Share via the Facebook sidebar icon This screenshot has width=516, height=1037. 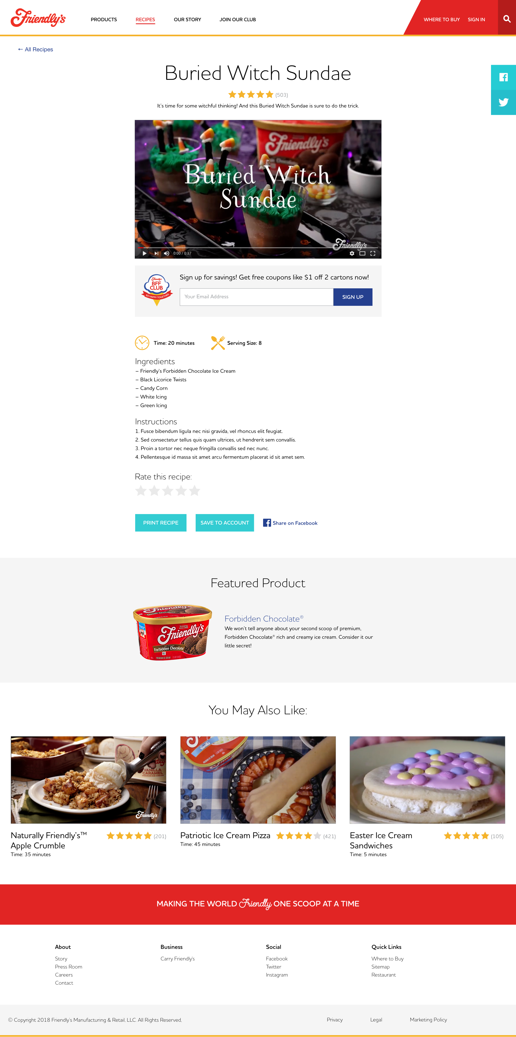click(x=504, y=77)
